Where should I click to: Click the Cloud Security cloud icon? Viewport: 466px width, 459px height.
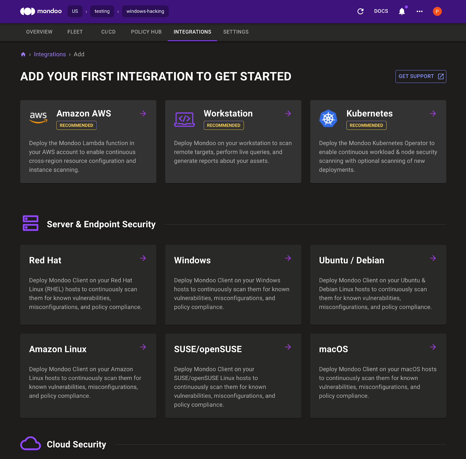[31, 443]
